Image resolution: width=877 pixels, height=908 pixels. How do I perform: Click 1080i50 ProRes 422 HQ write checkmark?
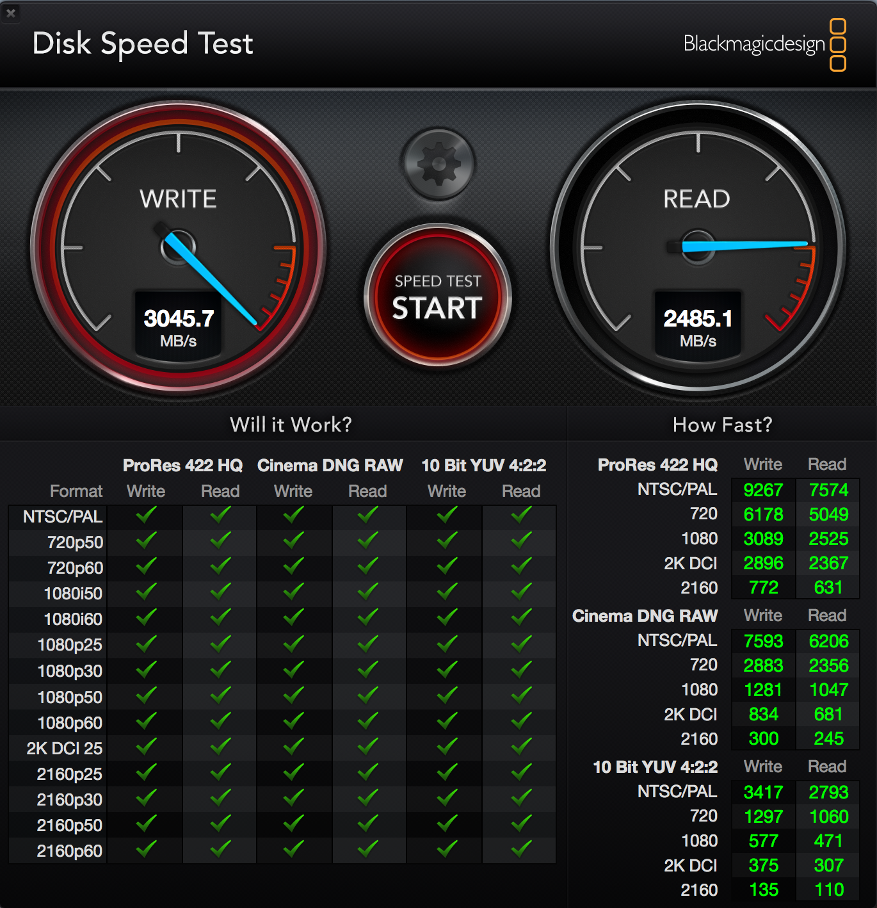point(146,592)
